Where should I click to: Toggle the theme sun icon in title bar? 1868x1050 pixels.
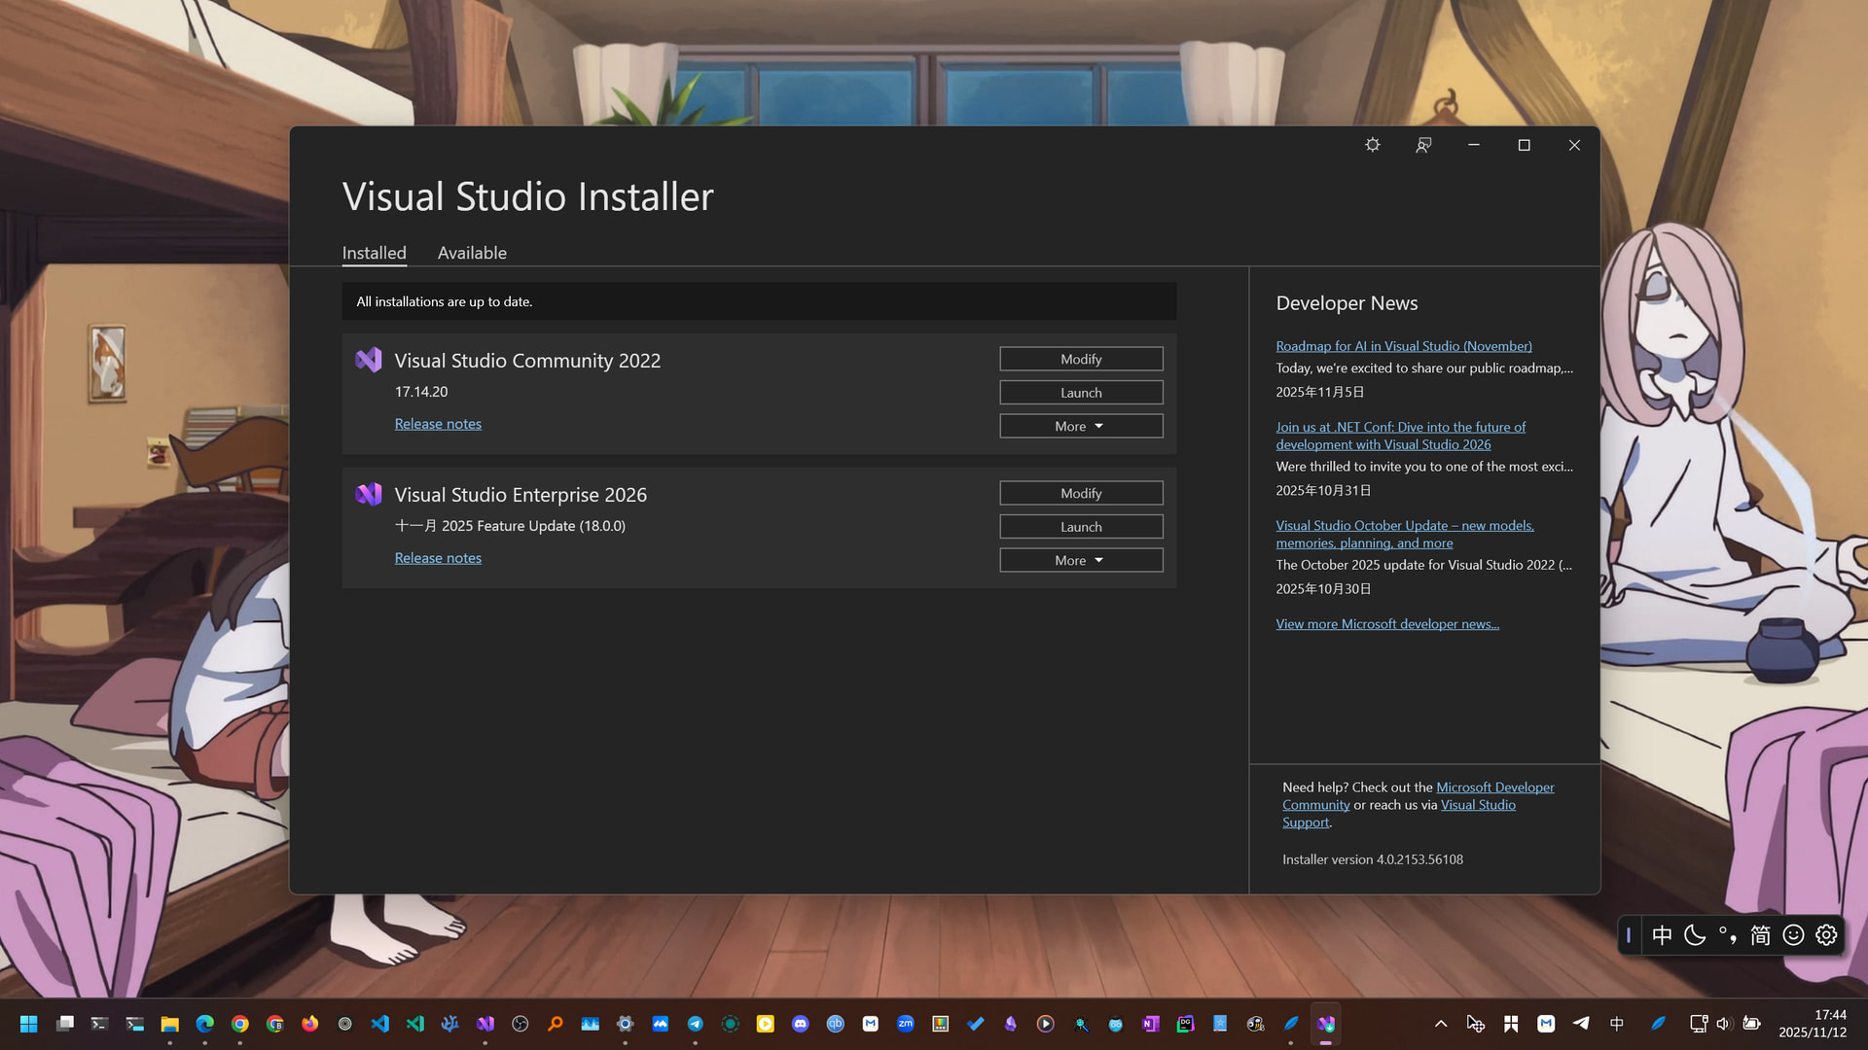click(1372, 145)
